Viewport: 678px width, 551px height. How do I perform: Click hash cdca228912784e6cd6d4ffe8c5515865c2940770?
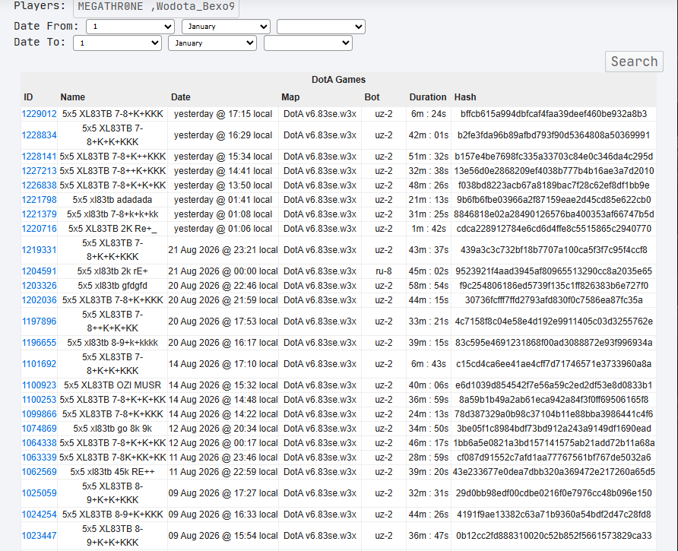pos(553,228)
